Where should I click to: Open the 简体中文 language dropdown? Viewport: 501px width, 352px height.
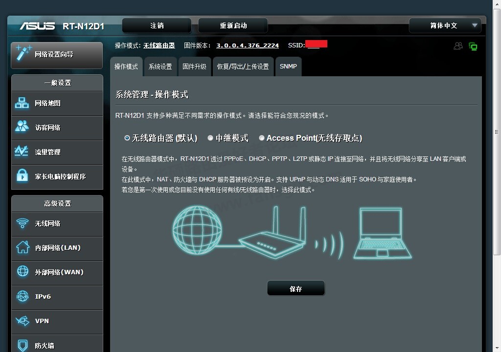point(445,25)
